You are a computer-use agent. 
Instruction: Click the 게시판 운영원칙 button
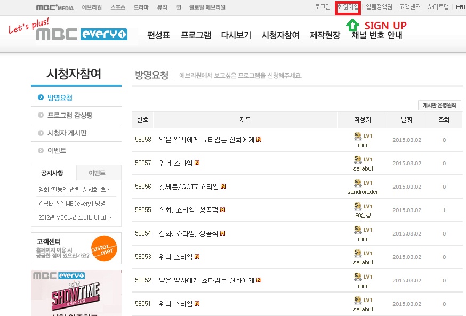pos(439,105)
